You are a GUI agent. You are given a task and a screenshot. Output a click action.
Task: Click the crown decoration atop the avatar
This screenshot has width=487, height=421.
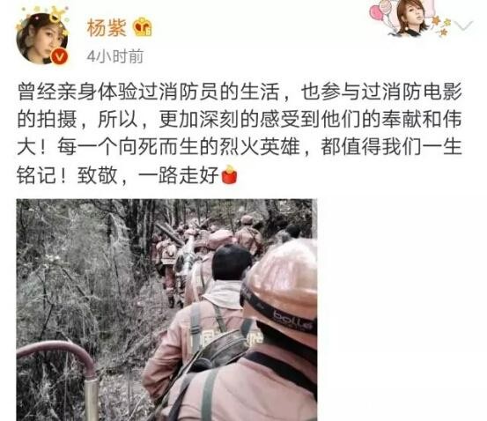click(57, 15)
